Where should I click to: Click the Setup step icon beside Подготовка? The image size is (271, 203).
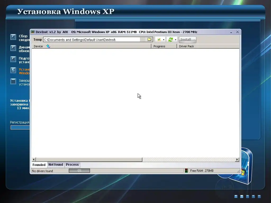13,59
